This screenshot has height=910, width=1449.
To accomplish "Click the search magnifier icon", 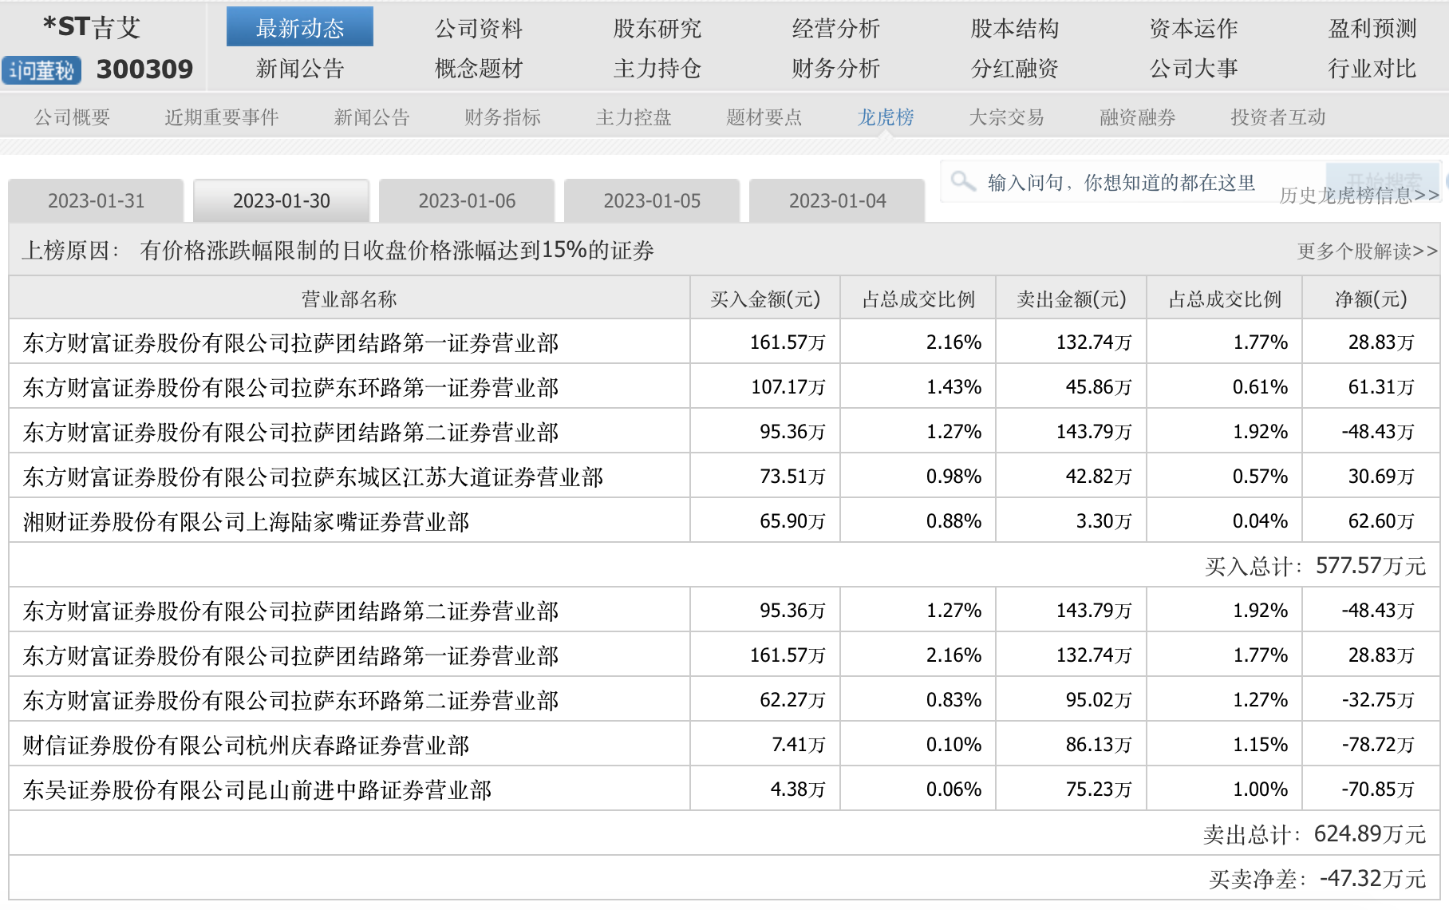I will click(963, 181).
